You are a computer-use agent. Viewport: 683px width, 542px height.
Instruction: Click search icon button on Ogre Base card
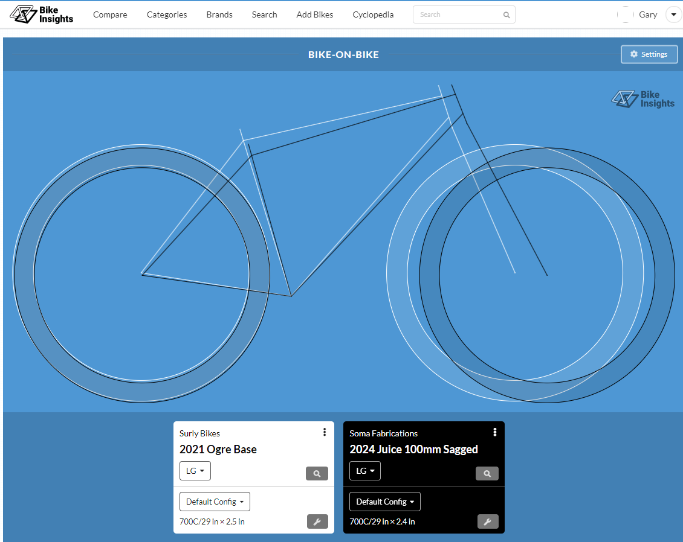(x=317, y=474)
